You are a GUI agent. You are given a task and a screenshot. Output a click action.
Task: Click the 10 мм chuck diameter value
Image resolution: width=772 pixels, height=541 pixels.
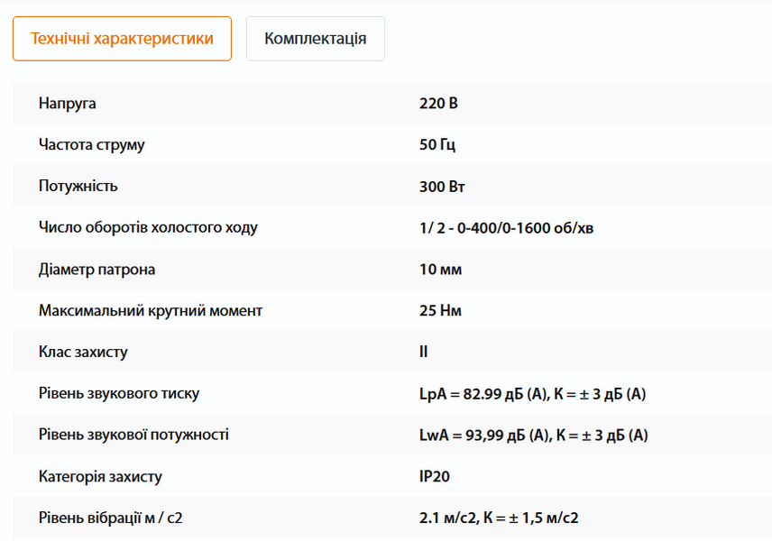[x=441, y=270]
